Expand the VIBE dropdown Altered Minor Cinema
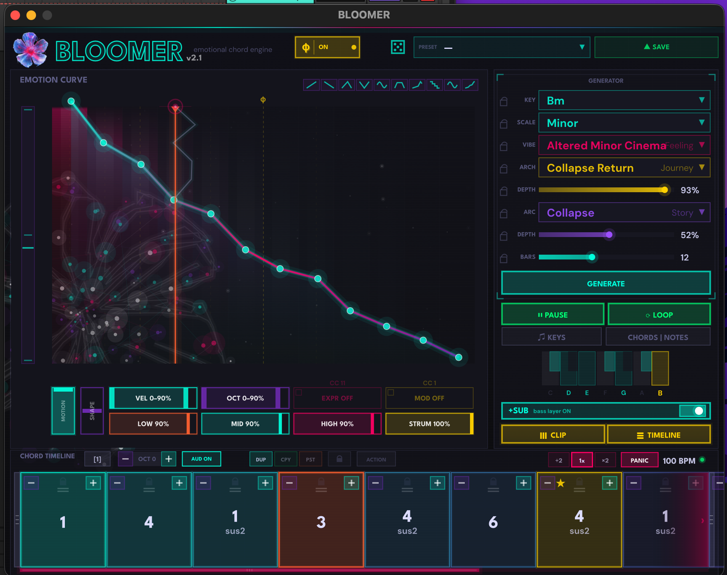Viewport: 727px width, 575px height. [624, 145]
